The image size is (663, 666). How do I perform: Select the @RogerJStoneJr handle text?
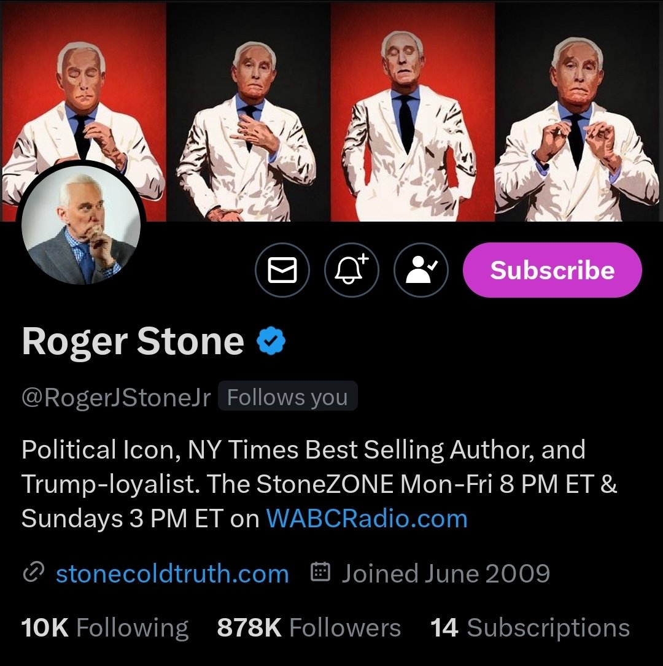click(116, 398)
